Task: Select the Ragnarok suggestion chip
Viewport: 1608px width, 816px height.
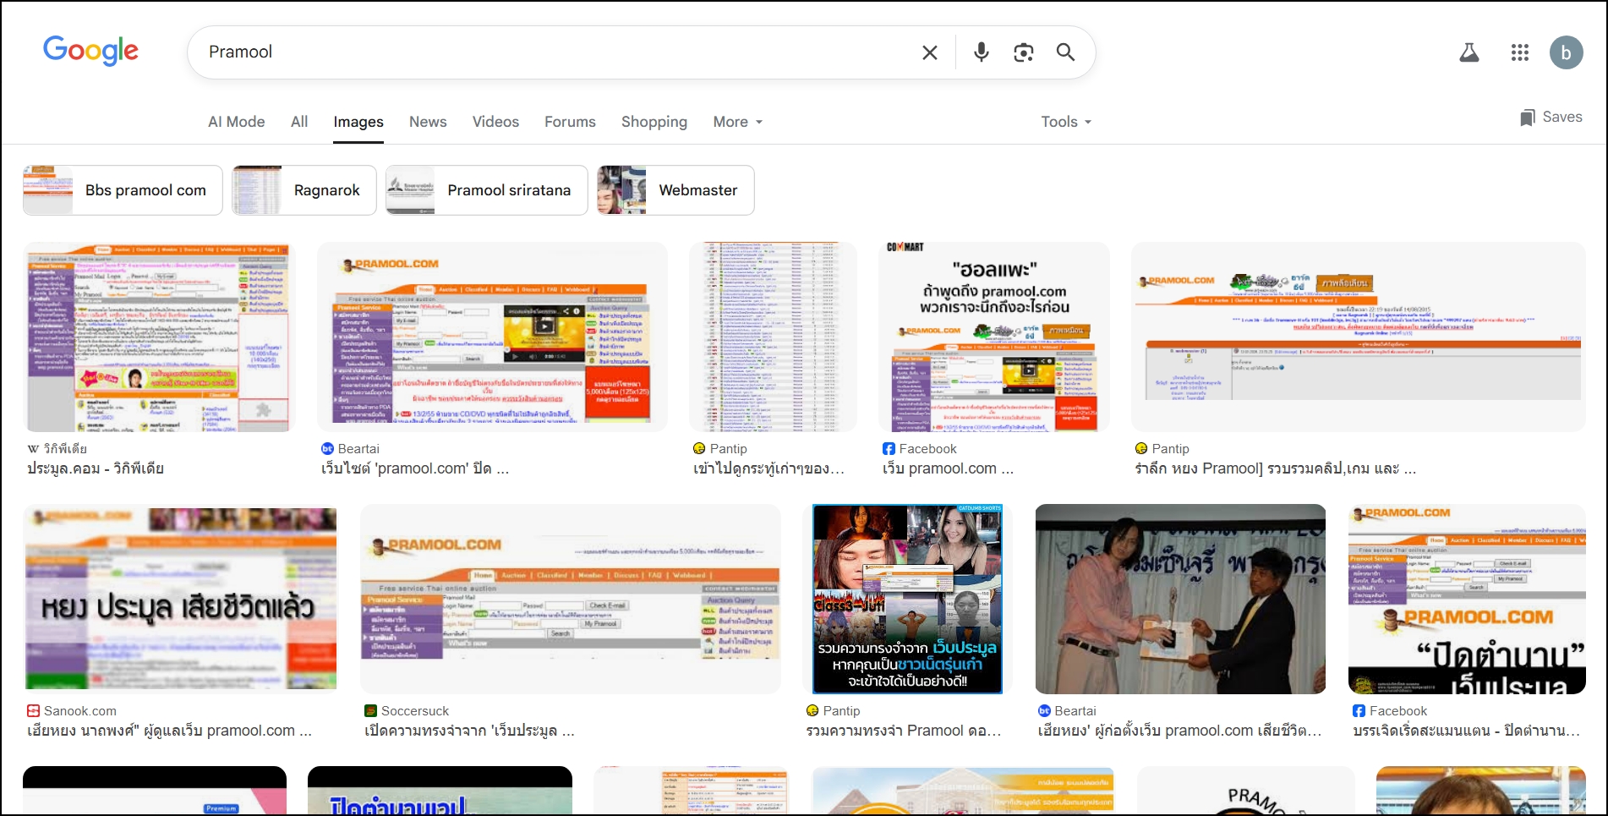Action: [x=304, y=190]
